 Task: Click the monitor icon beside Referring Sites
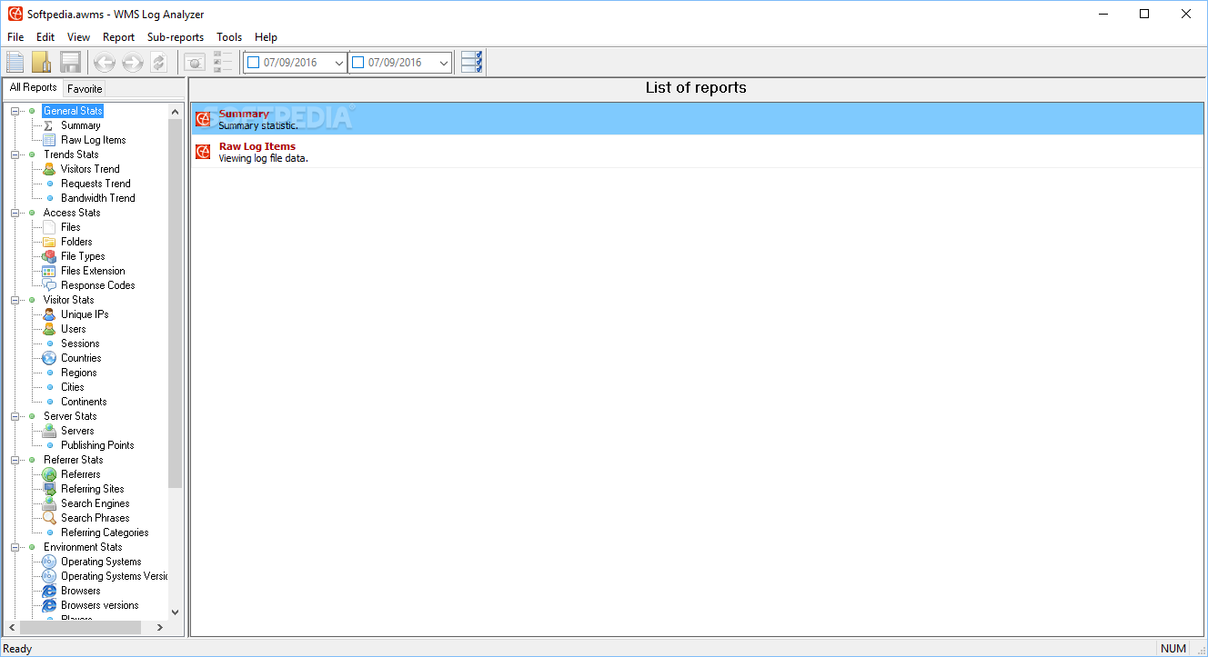pyautogui.click(x=49, y=489)
